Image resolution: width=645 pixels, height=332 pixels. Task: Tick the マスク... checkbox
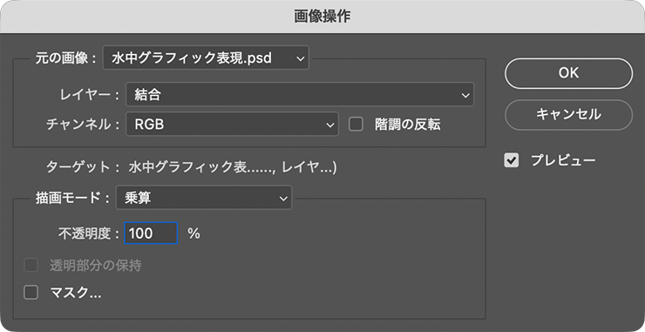[x=31, y=293]
